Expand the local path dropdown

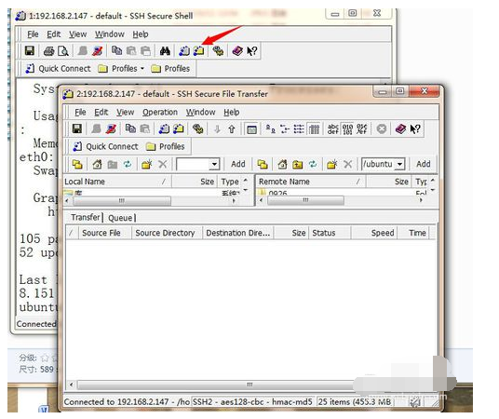214,164
